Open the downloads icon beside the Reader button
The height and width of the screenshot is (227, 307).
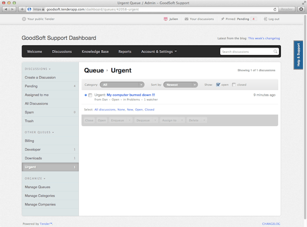tap(301, 9)
